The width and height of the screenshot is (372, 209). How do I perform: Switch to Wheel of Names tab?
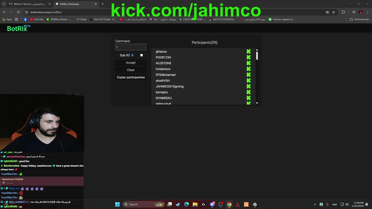pyautogui.click(x=30, y=4)
